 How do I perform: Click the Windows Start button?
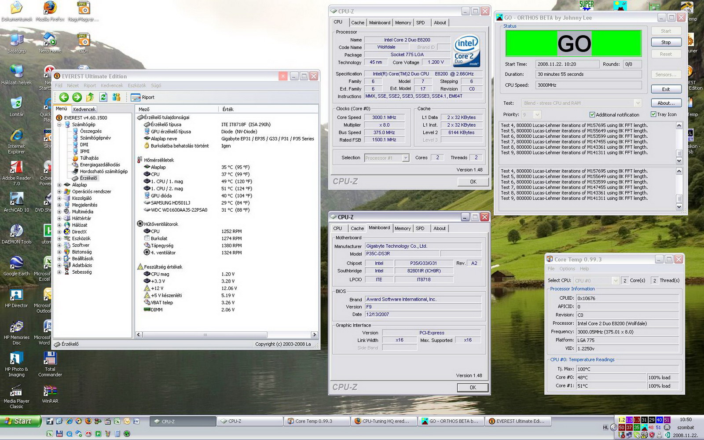(20, 421)
